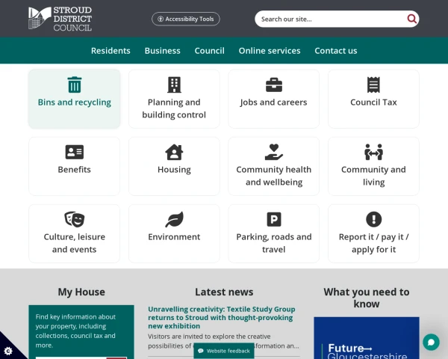The width and height of the screenshot is (448, 359).
Task: Open Community and living text link
Action: click(373, 176)
